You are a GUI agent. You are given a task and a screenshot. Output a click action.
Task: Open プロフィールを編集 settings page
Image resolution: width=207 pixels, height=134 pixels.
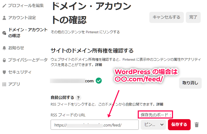point(26,6)
